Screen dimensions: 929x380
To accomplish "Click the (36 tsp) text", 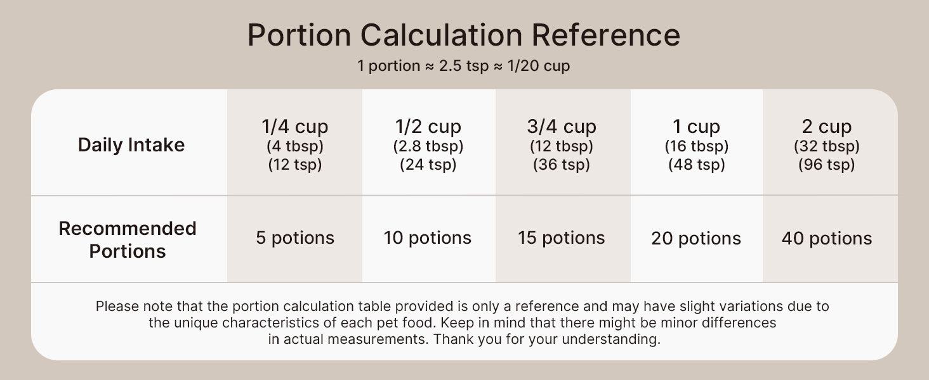I will click(562, 165).
